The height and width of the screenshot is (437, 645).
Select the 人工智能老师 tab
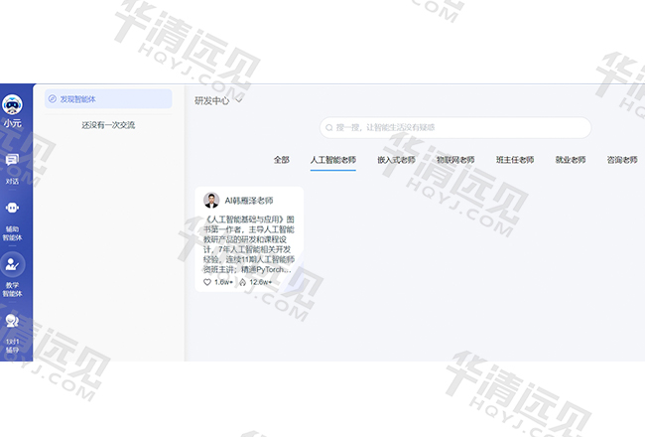pyautogui.click(x=332, y=160)
